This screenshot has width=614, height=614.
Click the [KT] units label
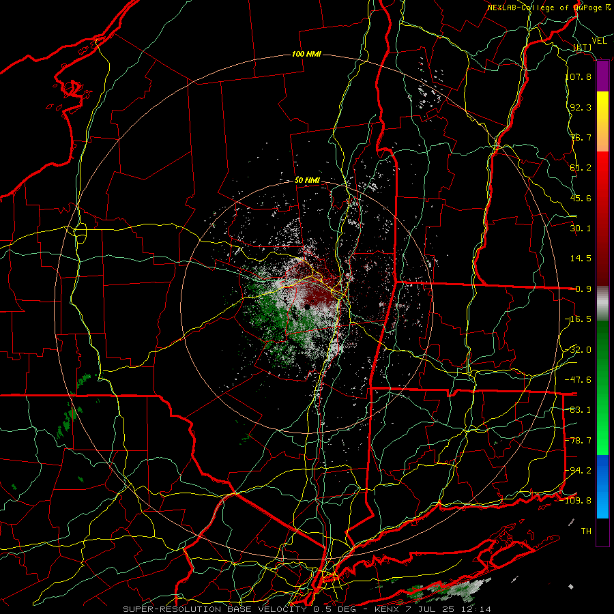(x=583, y=47)
